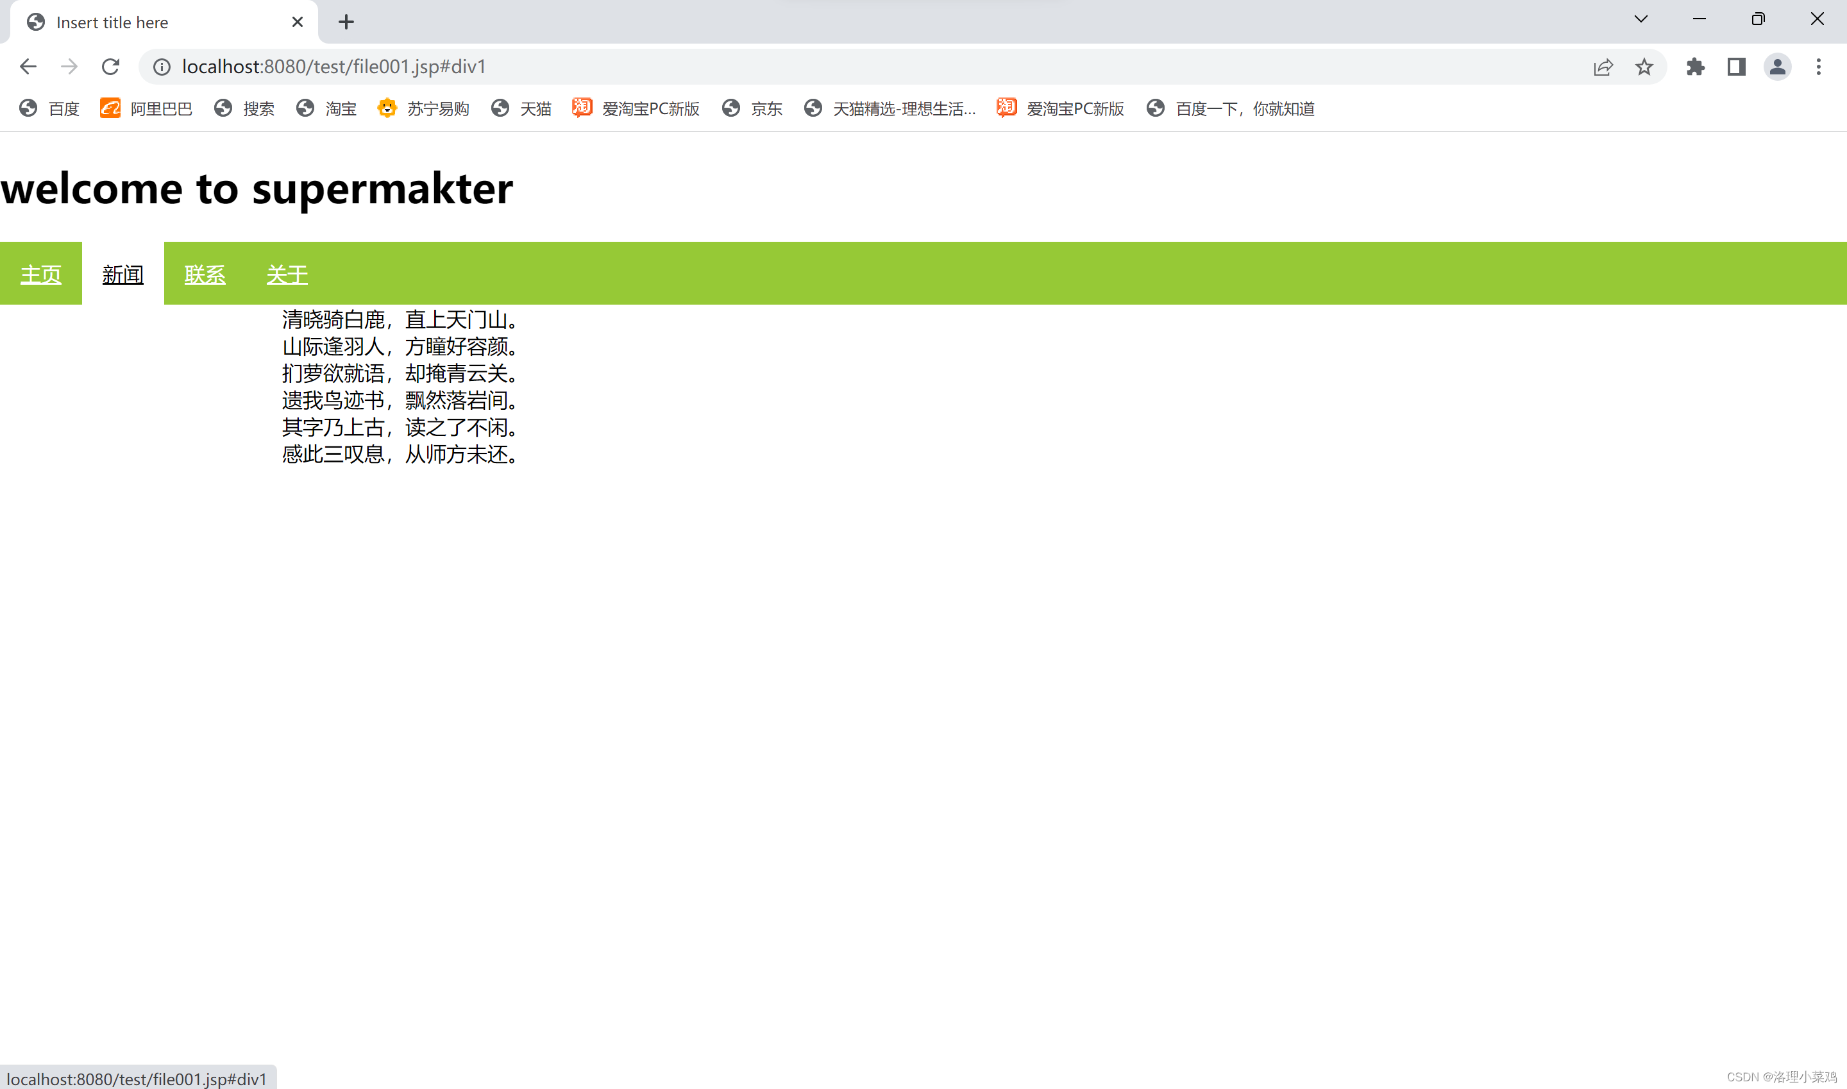1847x1089 pixels.
Task: Open the 苏宁易购 bookmark
Action: point(423,108)
